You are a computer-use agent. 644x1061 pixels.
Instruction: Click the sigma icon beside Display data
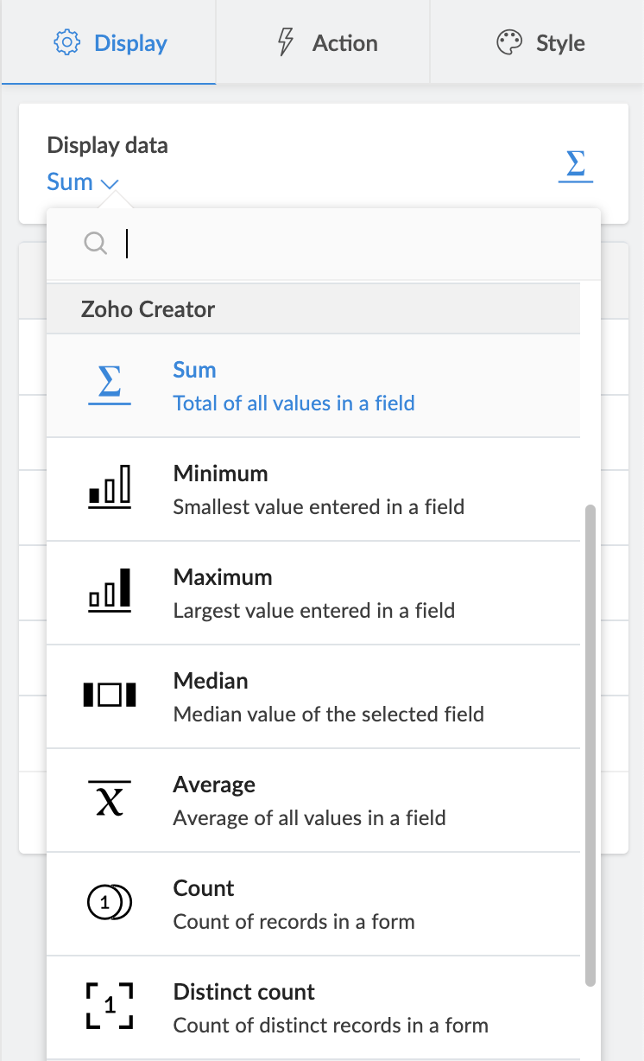click(x=576, y=164)
